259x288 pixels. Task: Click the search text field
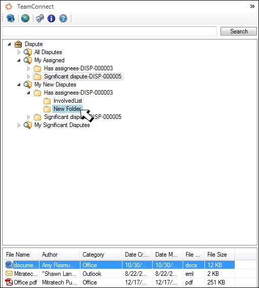coord(110,31)
